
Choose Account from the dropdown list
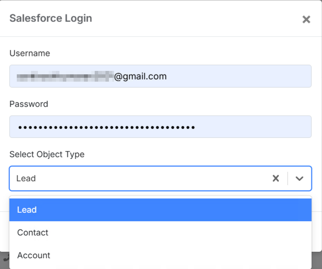(x=160, y=255)
